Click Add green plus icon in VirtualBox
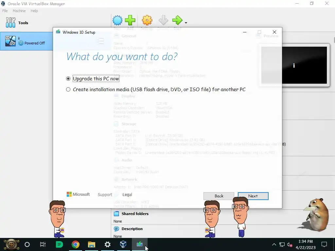335x251 pixels. 130,20
